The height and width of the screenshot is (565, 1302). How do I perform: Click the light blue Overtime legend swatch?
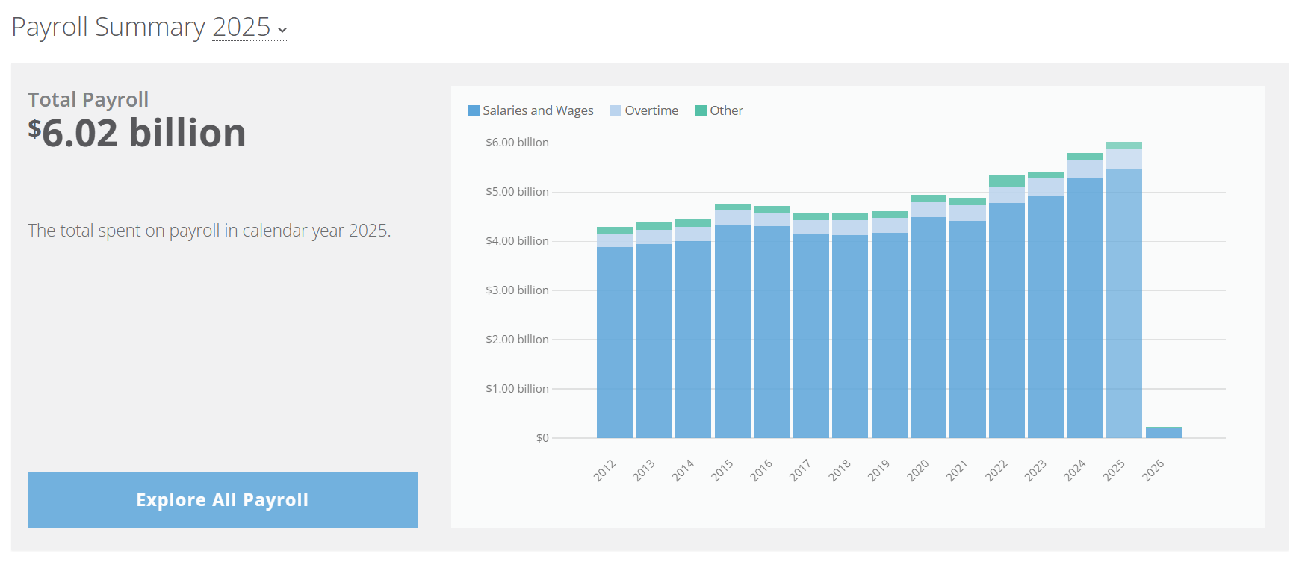(x=616, y=111)
